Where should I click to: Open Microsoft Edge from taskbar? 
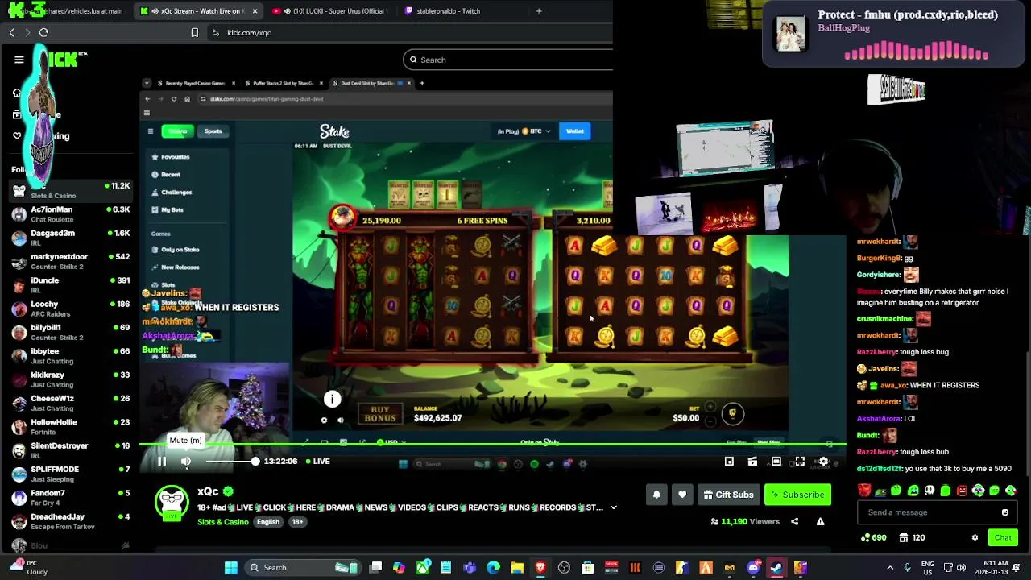click(493, 568)
